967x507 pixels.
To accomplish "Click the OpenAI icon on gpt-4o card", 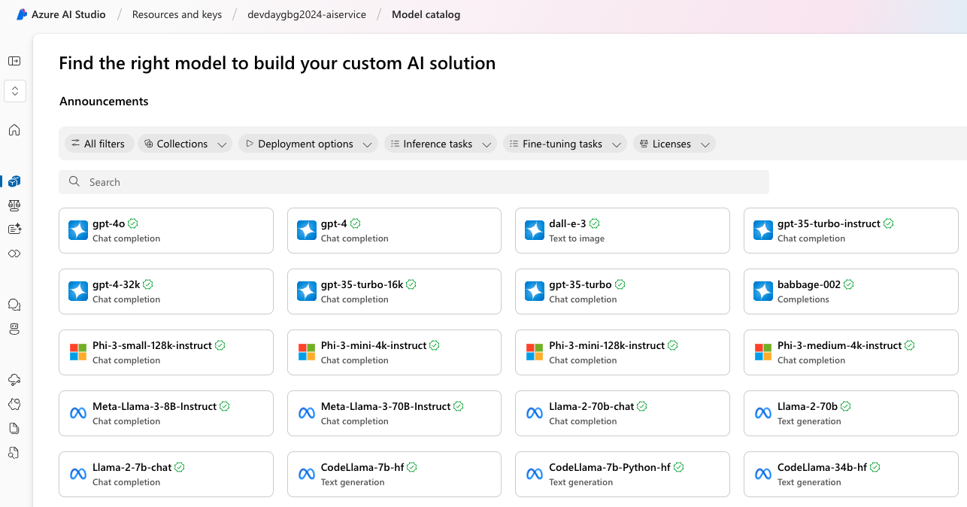I will point(78,230).
